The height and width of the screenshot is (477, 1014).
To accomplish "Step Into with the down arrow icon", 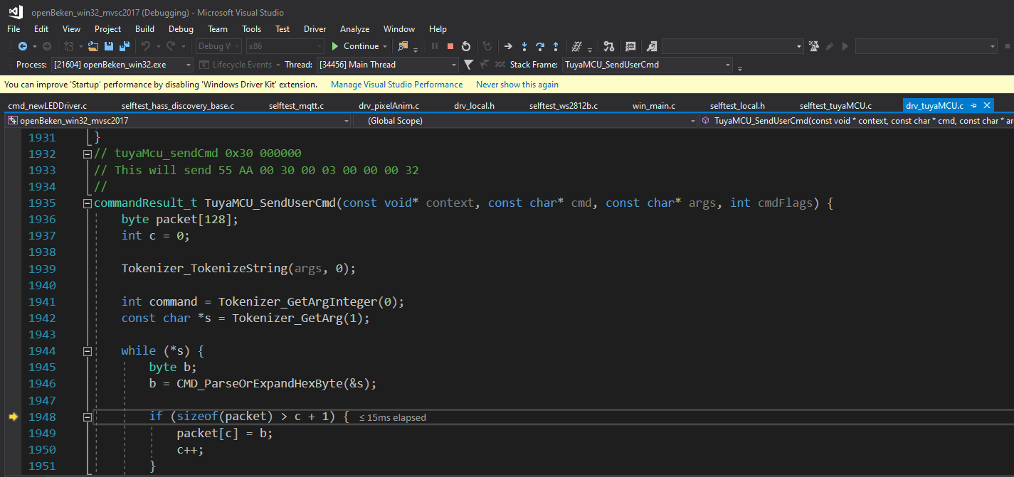I will (524, 46).
